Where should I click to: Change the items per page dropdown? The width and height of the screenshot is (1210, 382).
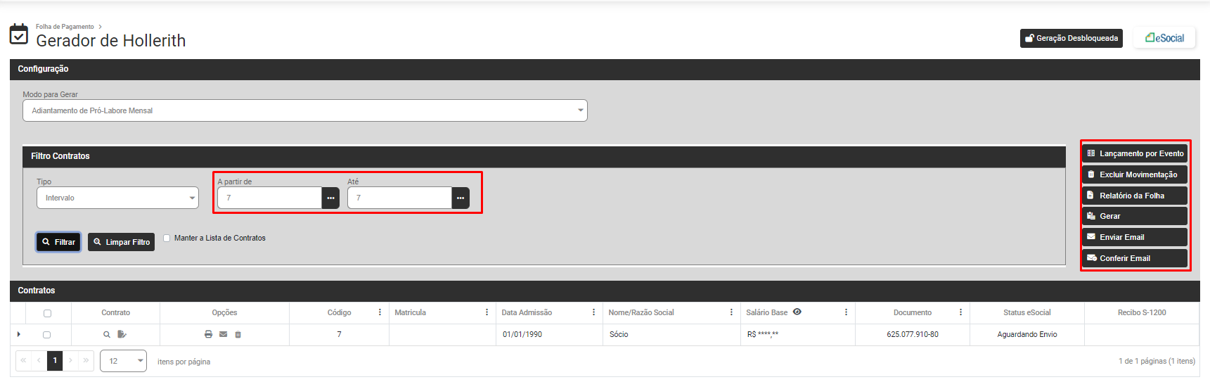click(123, 361)
